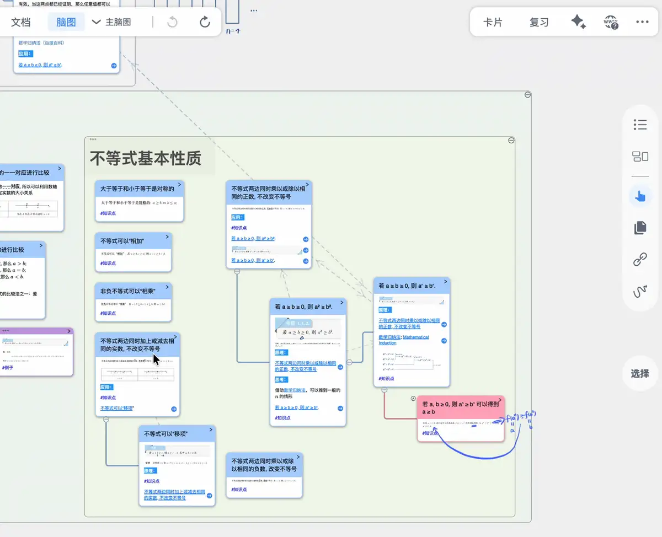Click the 思考： label in the a² ≥ b² card
Viewport: 662px width, 537px height.
[282, 379]
